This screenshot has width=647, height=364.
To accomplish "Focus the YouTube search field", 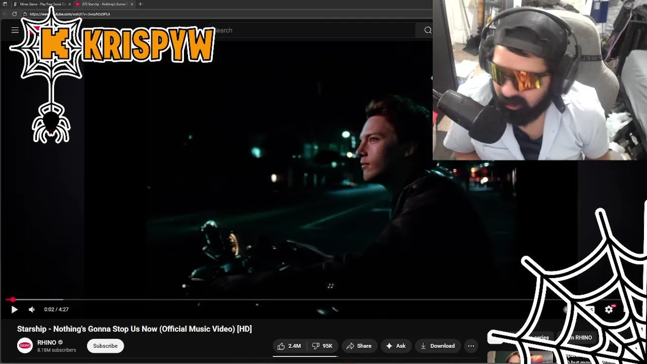I will [313, 30].
